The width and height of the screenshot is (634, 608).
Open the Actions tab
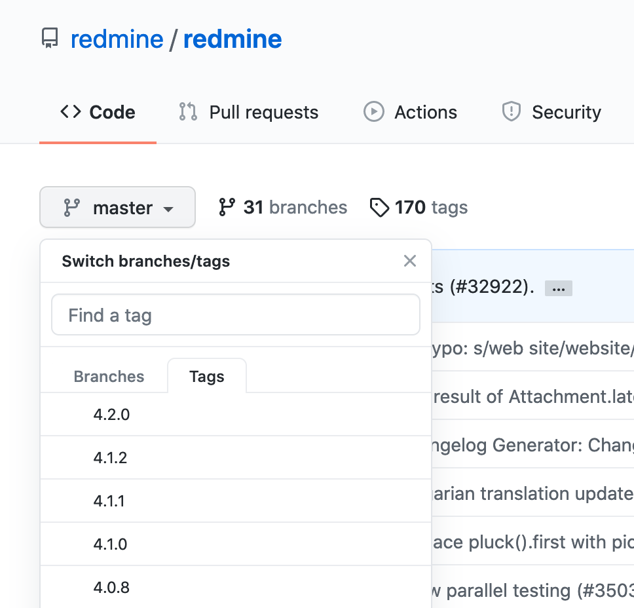click(x=410, y=112)
